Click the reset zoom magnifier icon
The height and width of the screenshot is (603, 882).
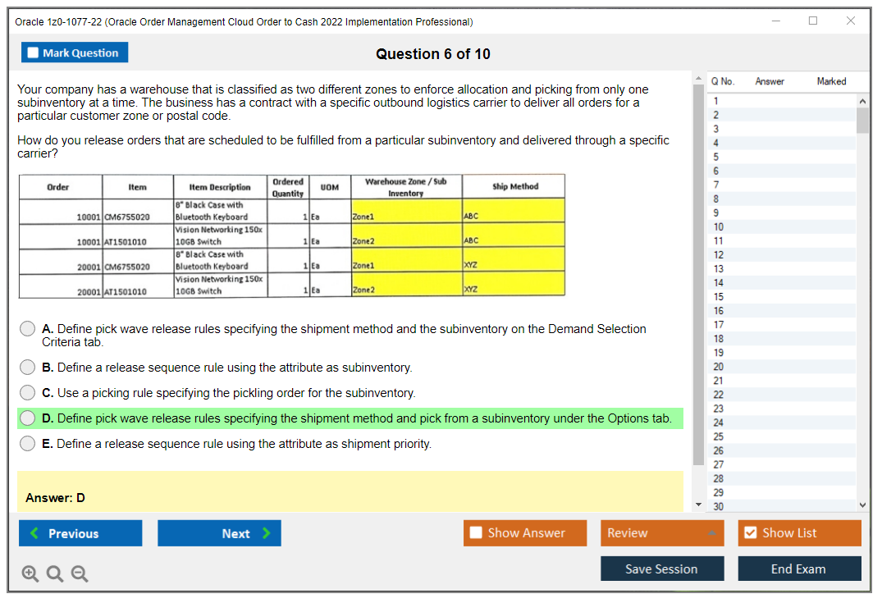tap(55, 573)
